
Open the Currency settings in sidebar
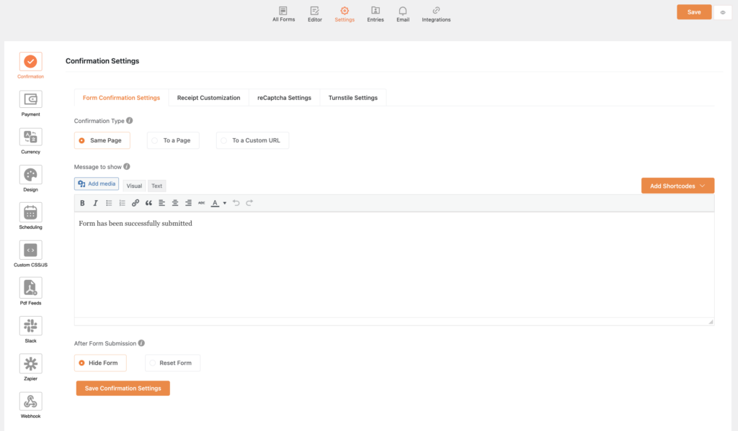pos(30,137)
